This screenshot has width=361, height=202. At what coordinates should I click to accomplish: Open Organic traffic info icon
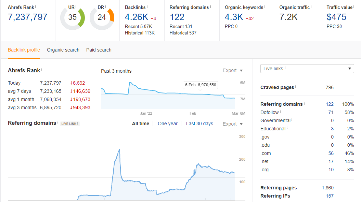(311, 7)
